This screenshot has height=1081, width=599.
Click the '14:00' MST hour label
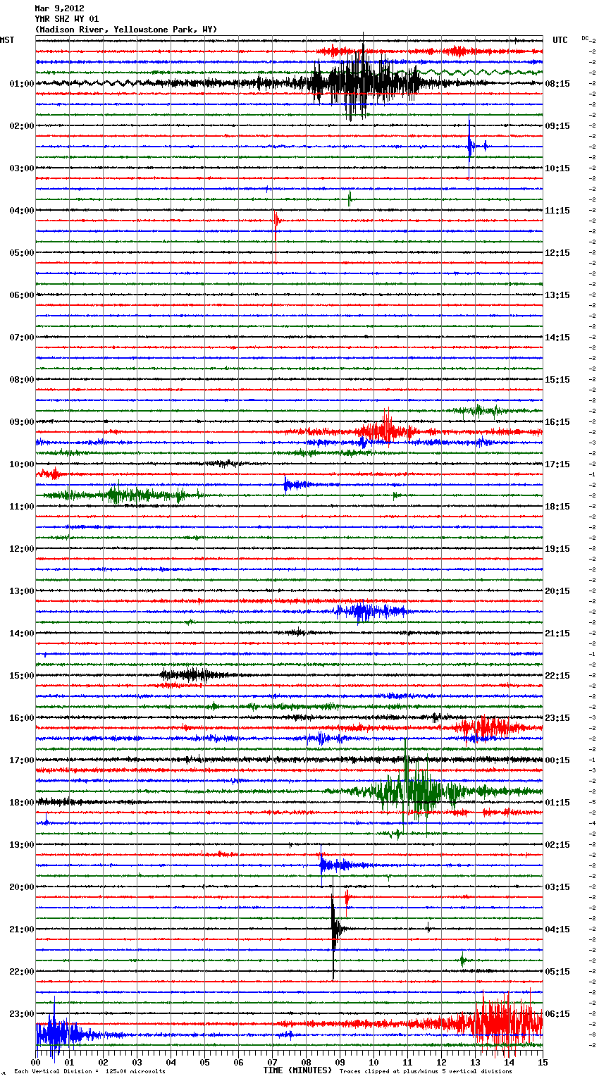(21, 634)
